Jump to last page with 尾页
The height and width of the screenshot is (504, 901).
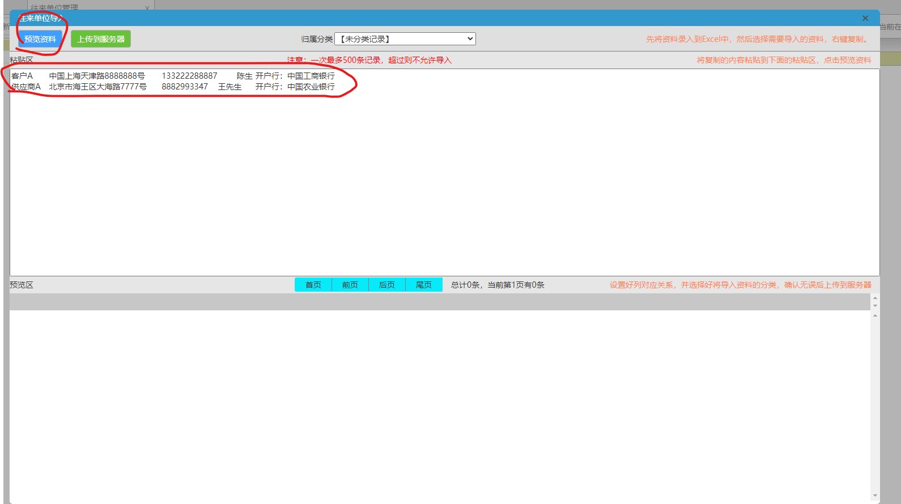point(424,285)
